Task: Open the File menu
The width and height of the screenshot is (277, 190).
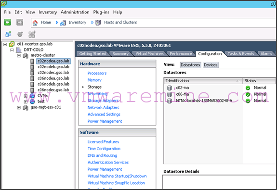Action: pos(7,12)
